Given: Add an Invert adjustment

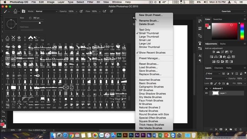Looking at the screenshot, I should (213, 62).
